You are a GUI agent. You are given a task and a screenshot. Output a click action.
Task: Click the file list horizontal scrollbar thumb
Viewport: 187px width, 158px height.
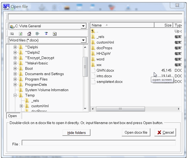pos(120,109)
